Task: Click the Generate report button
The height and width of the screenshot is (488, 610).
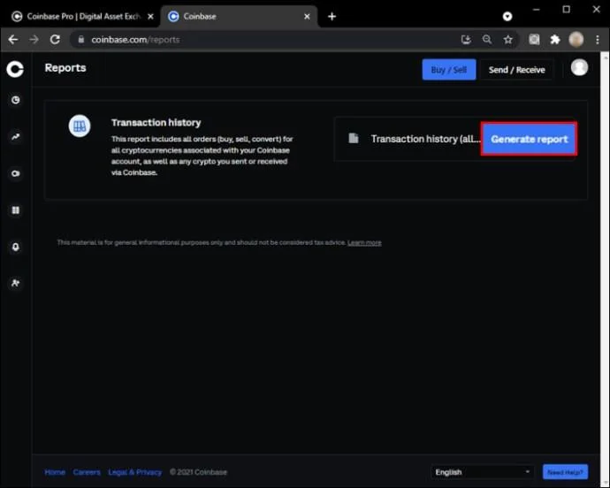Action: point(529,139)
